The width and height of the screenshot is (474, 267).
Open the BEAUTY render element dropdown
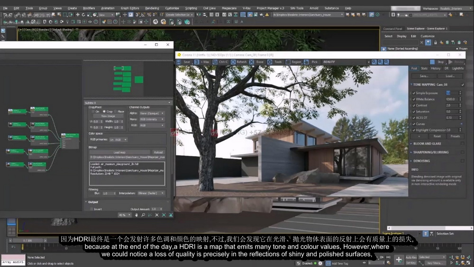(346, 62)
